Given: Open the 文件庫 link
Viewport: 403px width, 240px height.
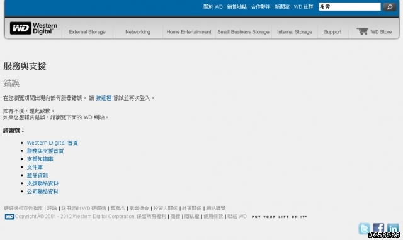Looking at the screenshot, I should [35, 167].
